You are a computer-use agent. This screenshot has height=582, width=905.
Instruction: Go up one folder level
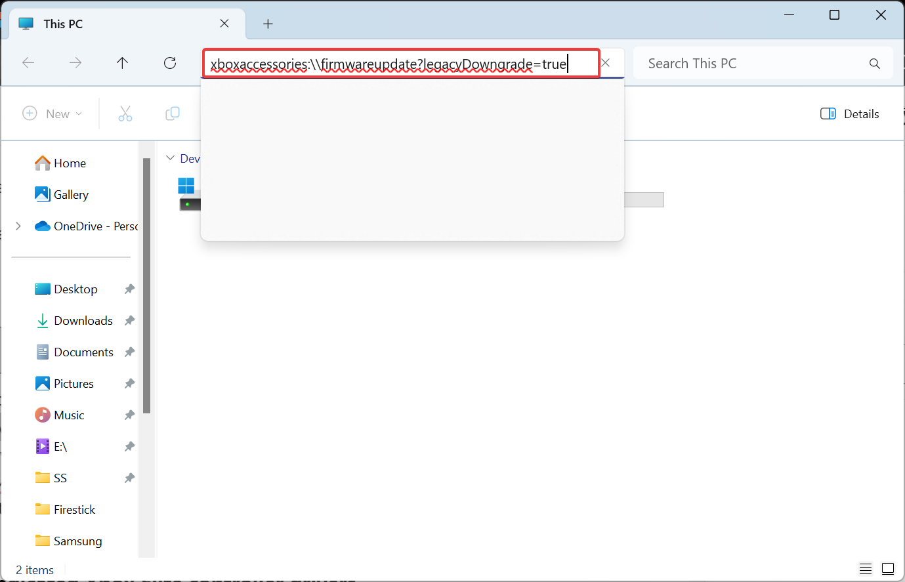tap(122, 63)
